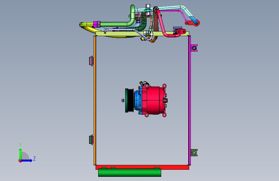279x181 pixels.
Task: Select the magenta right side rail
Action: [190, 101]
